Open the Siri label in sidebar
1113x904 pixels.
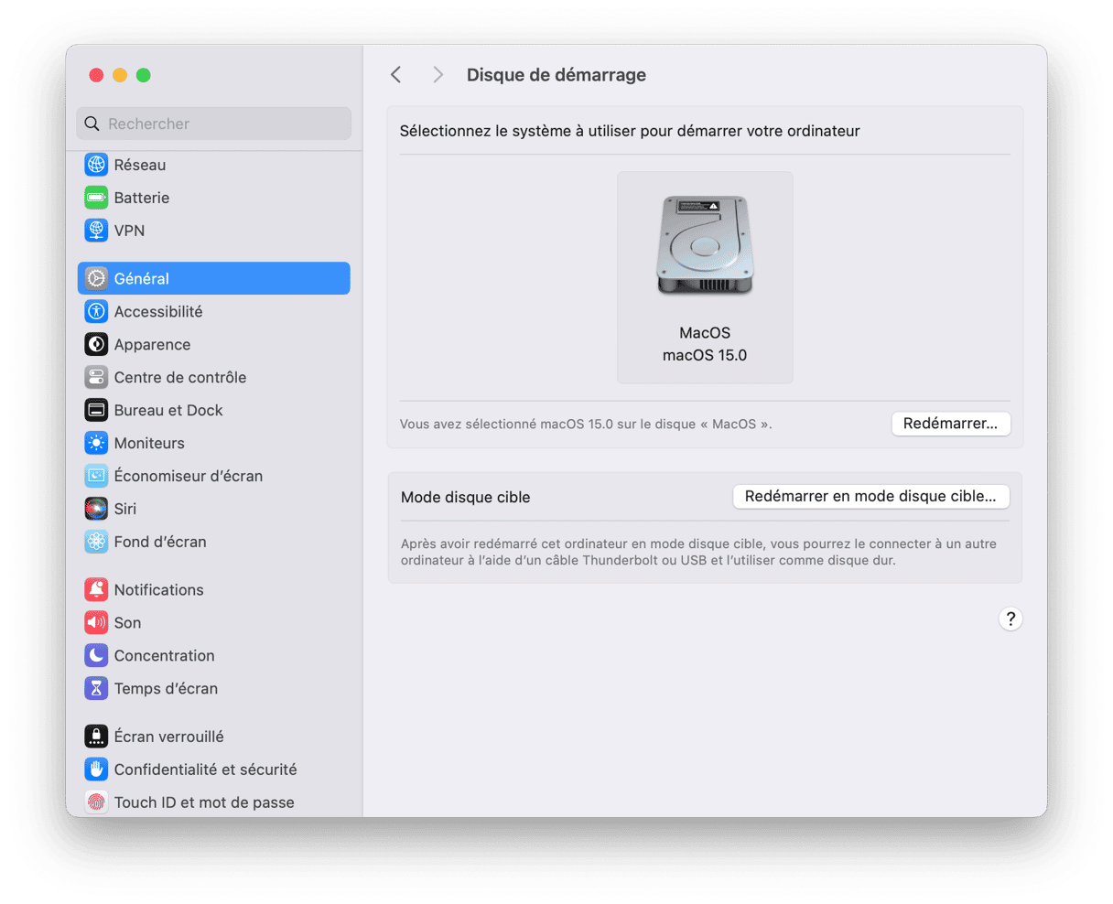pos(125,509)
